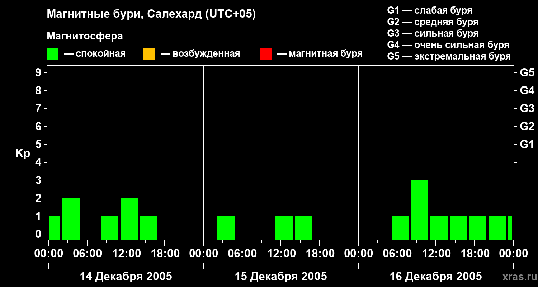Select the chart title 'Магнитные бури, Салехард (UTC+05)'

pyautogui.click(x=151, y=14)
